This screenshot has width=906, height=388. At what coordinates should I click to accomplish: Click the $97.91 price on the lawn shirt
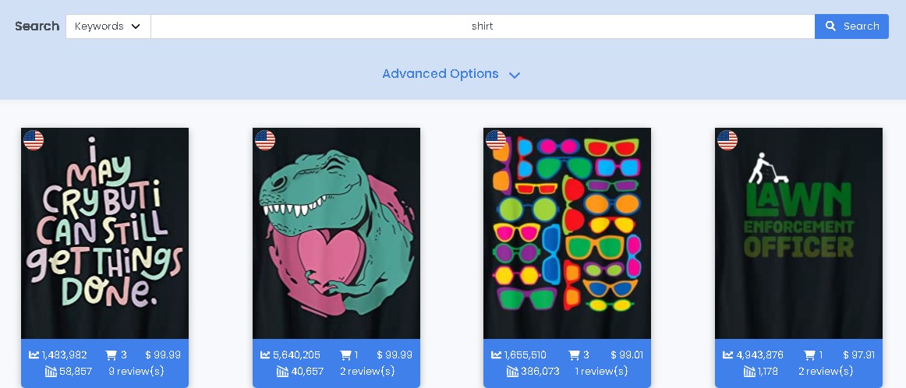[x=858, y=355]
